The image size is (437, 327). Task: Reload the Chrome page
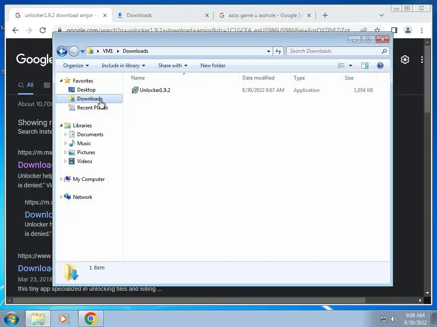coord(43,30)
